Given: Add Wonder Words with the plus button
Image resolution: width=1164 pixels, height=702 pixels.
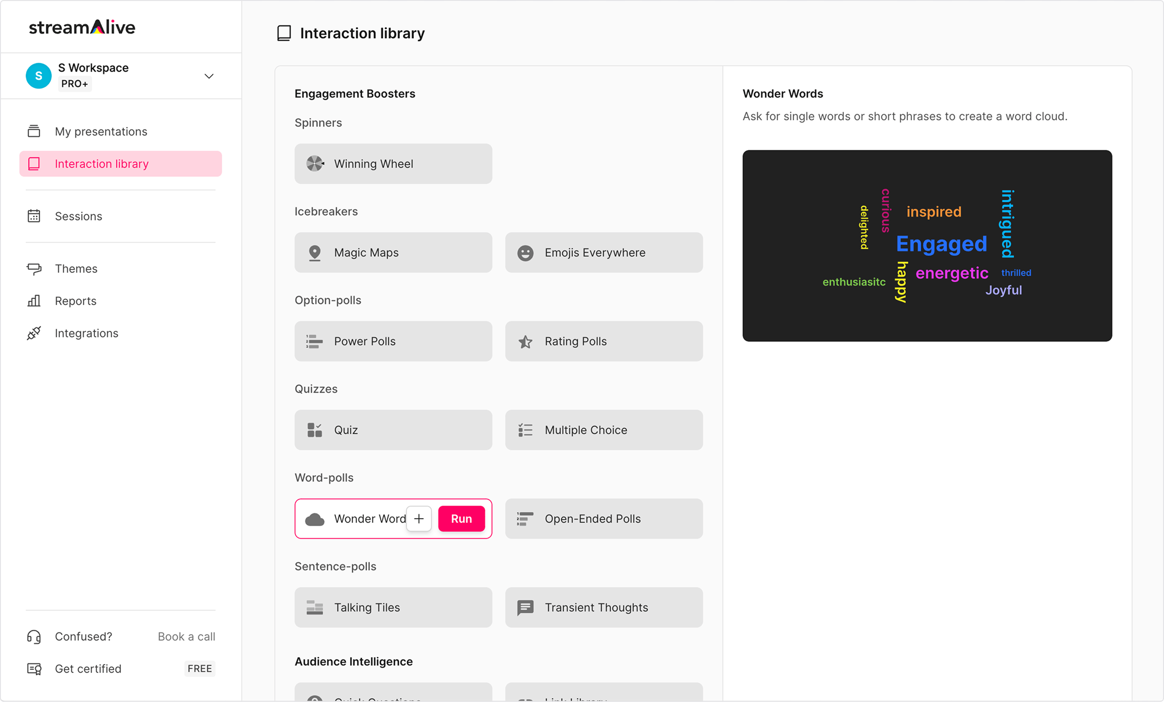Looking at the screenshot, I should 419,519.
